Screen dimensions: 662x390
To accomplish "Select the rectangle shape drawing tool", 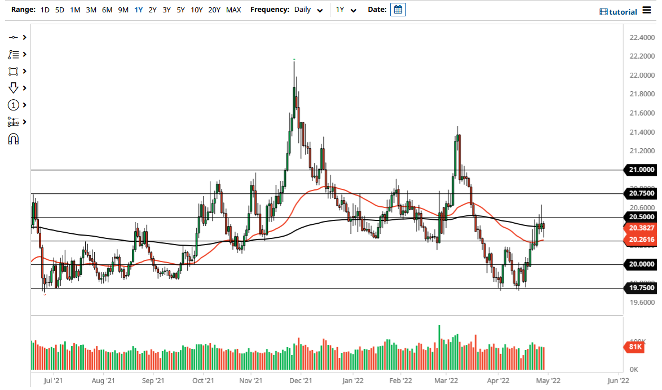I will (x=14, y=71).
